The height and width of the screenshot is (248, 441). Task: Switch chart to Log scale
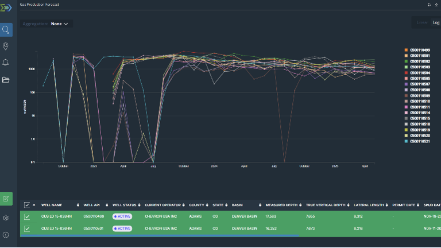point(436,22)
